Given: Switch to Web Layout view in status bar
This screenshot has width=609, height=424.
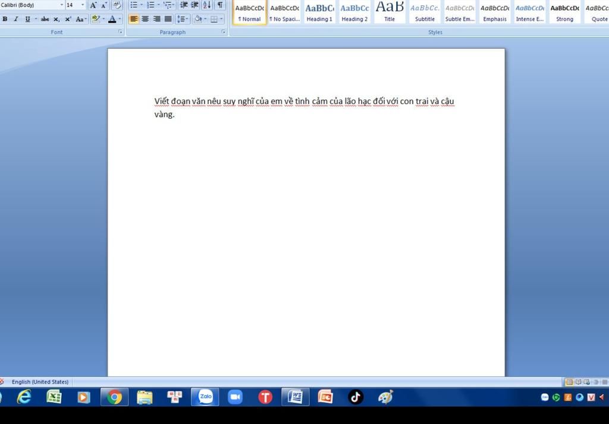Looking at the screenshot, I should pyautogui.click(x=586, y=382).
